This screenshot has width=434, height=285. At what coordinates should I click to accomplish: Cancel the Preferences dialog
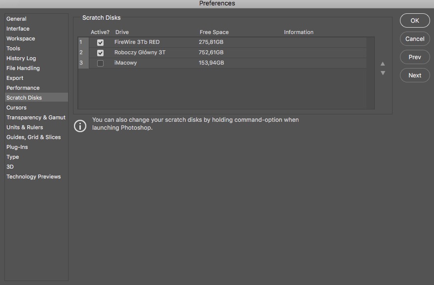click(415, 39)
